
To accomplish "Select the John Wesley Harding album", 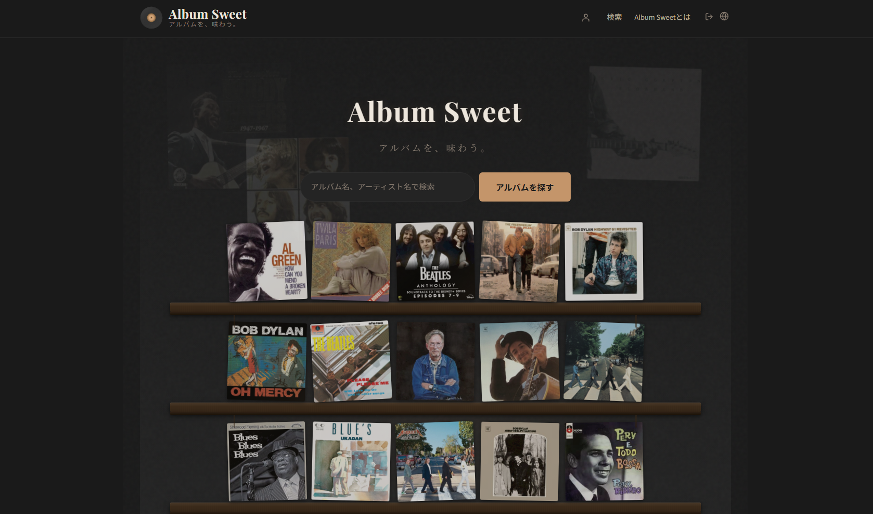I will (519, 461).
